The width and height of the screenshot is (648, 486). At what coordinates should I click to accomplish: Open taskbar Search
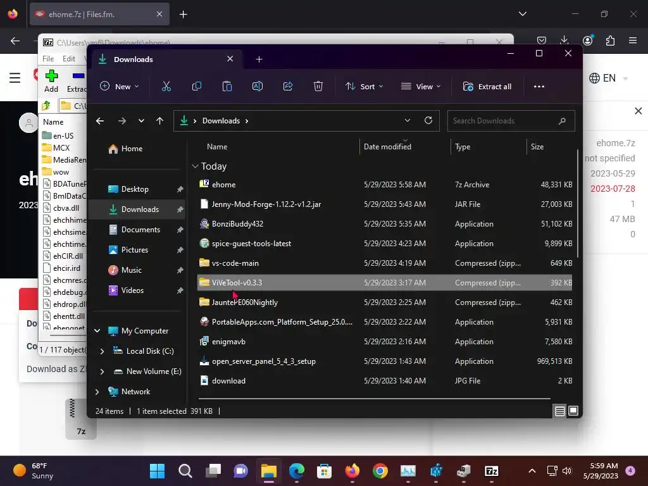(x=185, y=471)
